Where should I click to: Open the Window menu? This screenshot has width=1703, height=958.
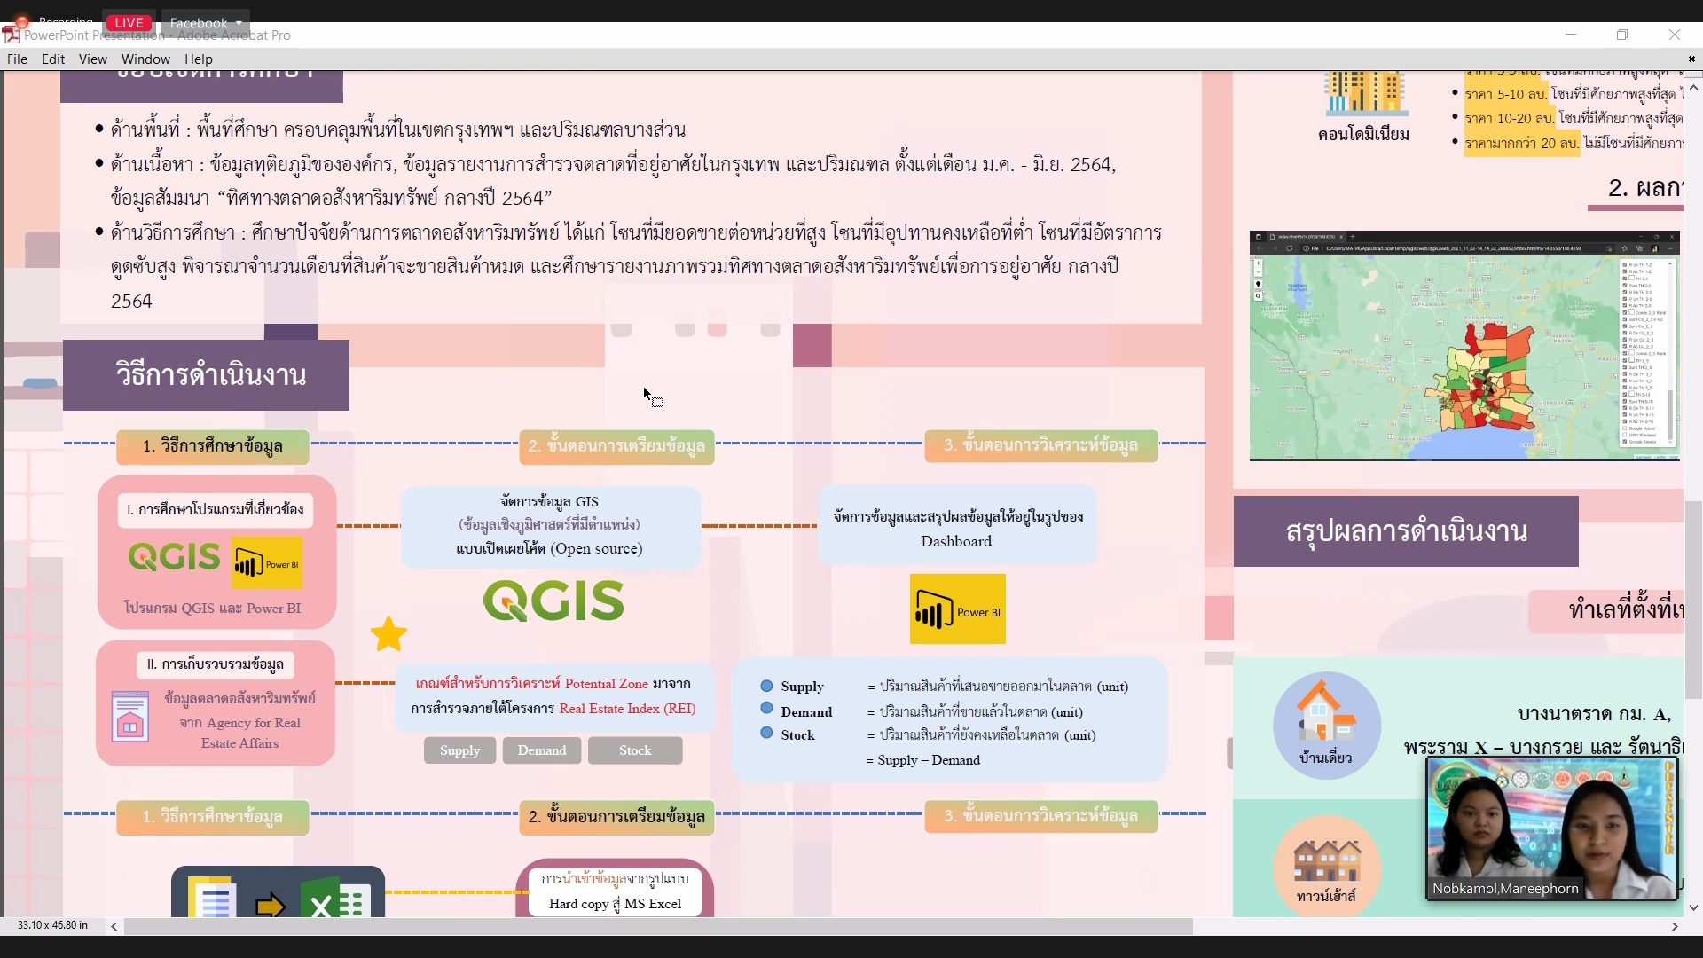pyautogui.click(x=145, y=59)
